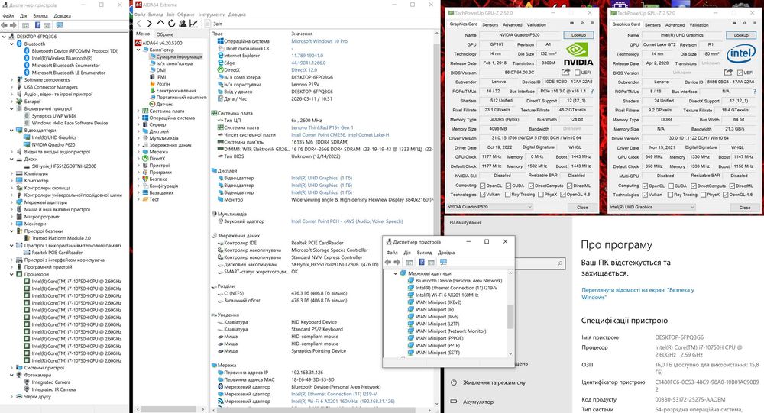Image resolution: width=764 pixels, height=413 pixels.
Task: Click Intel GPU-Z bus interface question mark
Action: click(754, 91)
